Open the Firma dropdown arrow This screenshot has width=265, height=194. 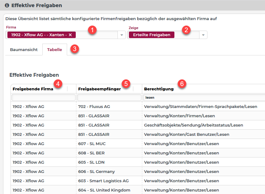click(122, 35)
